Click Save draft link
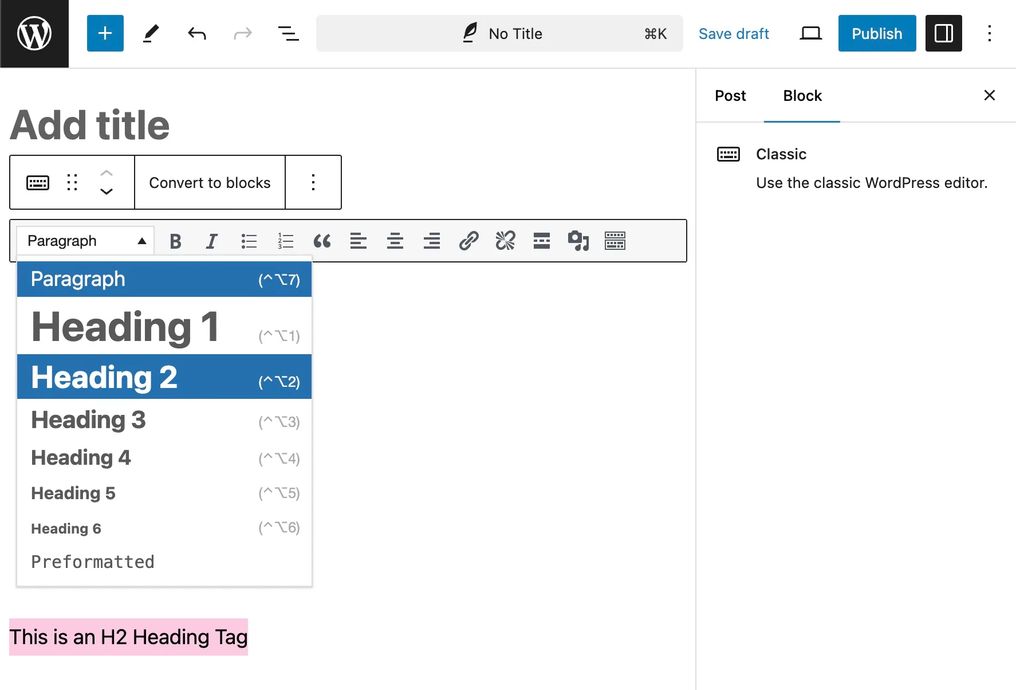1016x690 pixels. coord(734,34)
